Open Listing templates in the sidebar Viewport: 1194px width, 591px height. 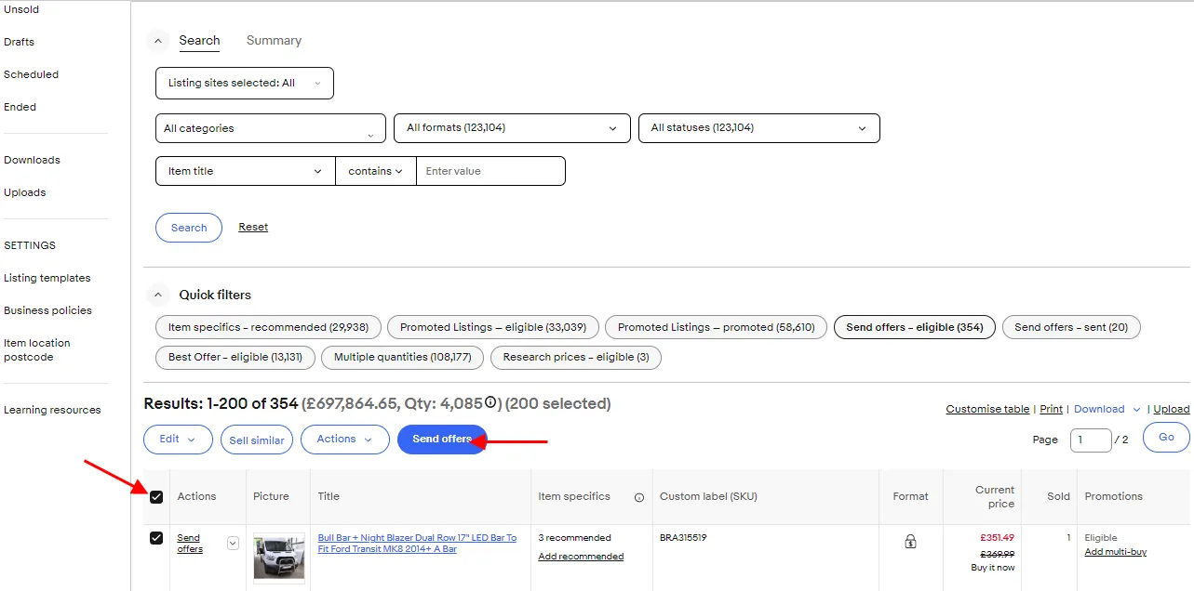(47, 278)
